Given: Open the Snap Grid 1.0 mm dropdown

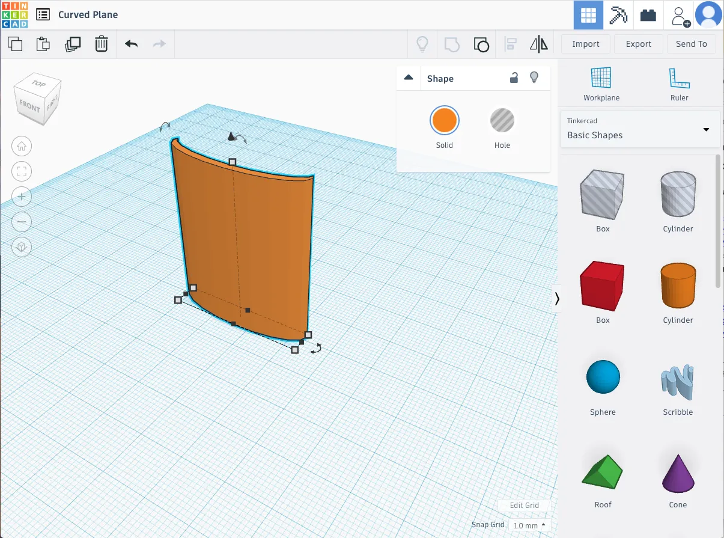Looking at the screenshot, I should tap(529, 525).
